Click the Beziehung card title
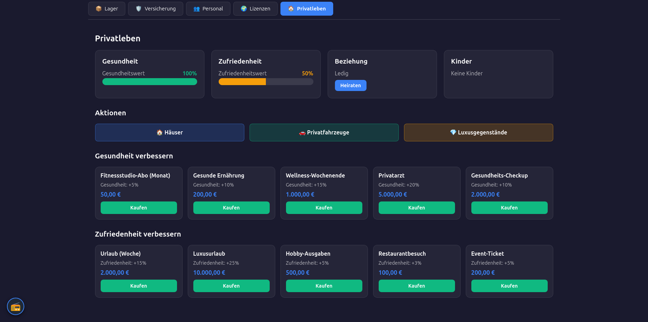The height and width of the screenshot is (322, 648). coord(351,61)
